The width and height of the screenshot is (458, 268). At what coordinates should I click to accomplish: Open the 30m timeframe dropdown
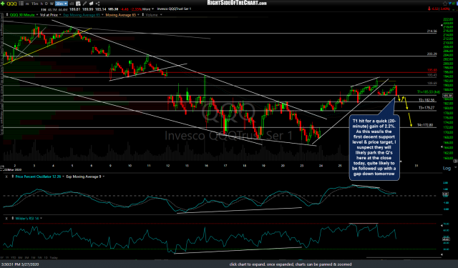point(62,4)
